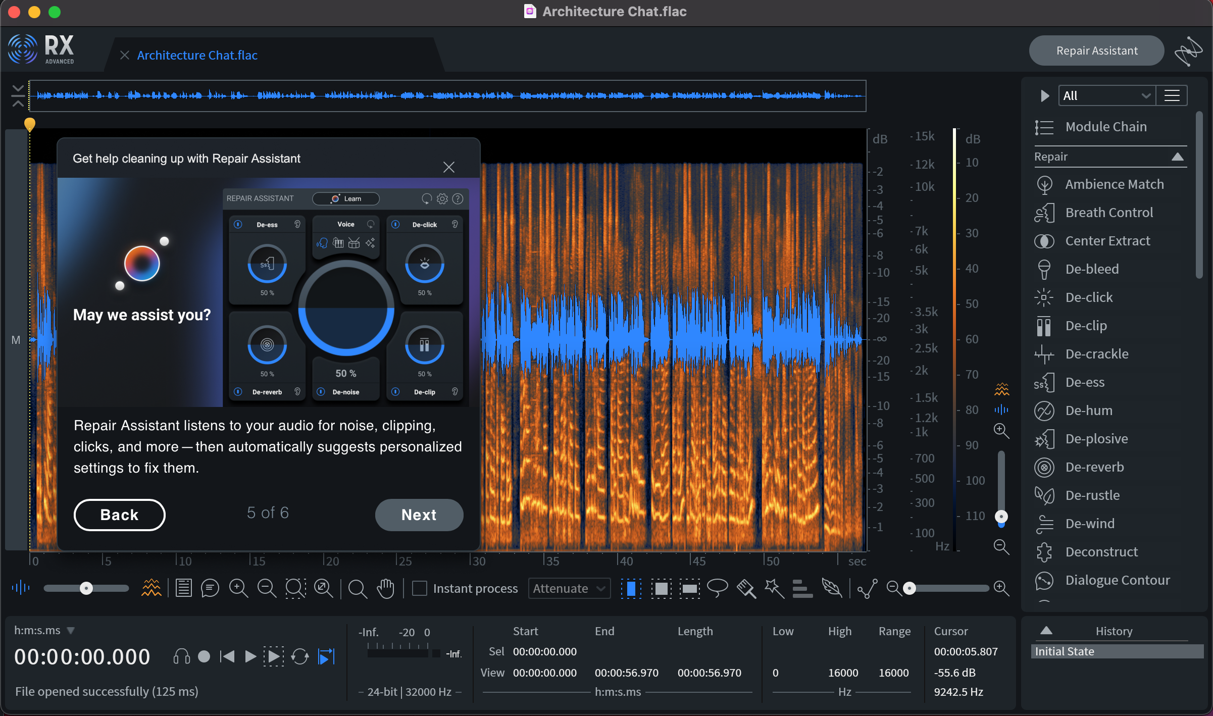Select the Brush selection tool
The height and width of the screenshot is (716, 1213).
click(x=746, y=588)
